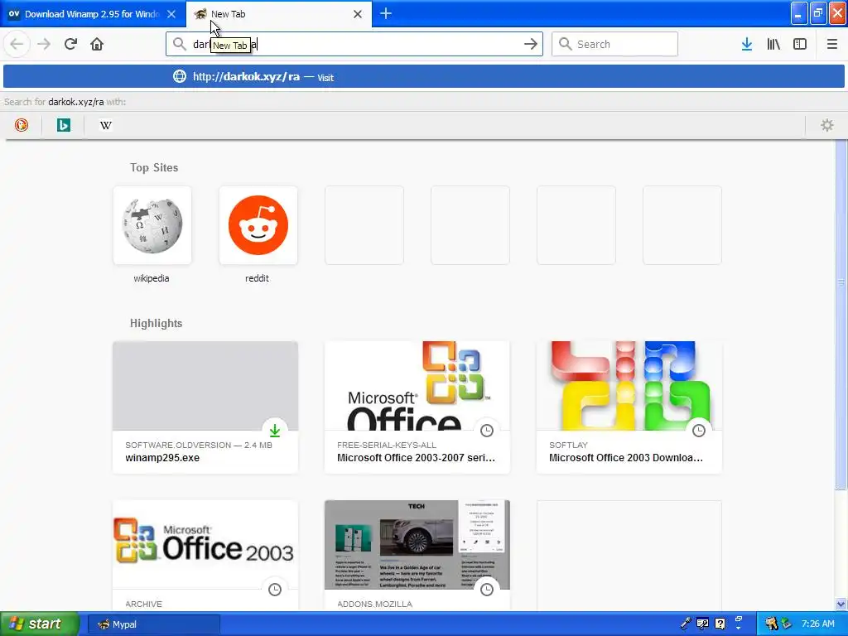Viewport: 848px width, 636px height.
Task: Open the addons.mozilla highlight card
Action: pyautogui.click(x=417, y=556)
